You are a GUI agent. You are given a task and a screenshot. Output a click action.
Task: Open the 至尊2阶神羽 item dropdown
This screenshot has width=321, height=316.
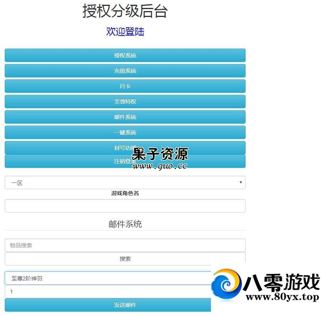click(107, 278)
